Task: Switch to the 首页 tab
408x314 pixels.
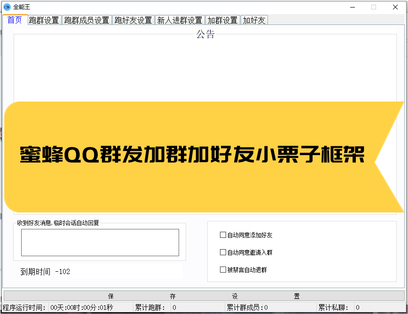Action: tap(15, 20)
